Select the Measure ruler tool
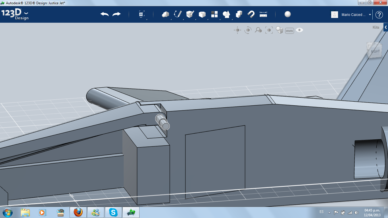Image resolution: width=388 pixels, height=218 pixels. click(x=263, y=14)
